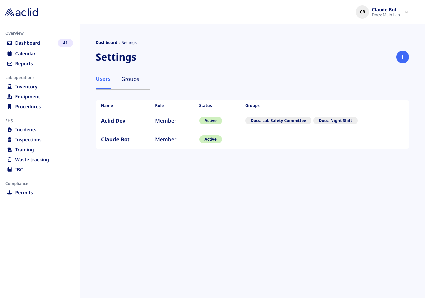Click Active status badge for Aclid Dev

(x=211, y=121)
